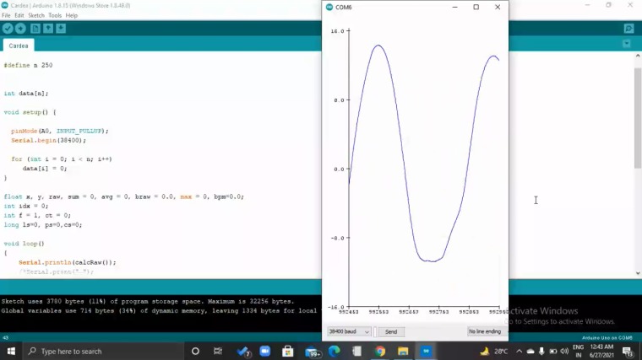Open Microsoft Store from the taskbar
642x360 pixels.
[288, 351]
